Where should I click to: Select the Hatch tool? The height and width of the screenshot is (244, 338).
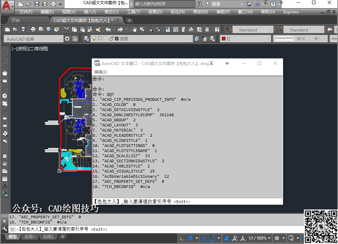[x=5, y=156]
